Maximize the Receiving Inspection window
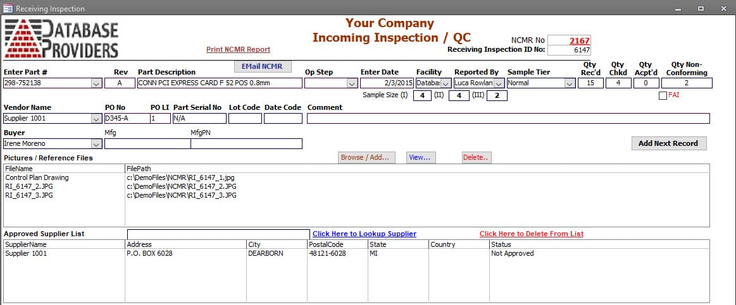 pyautogui.click(x=701, y=8)
